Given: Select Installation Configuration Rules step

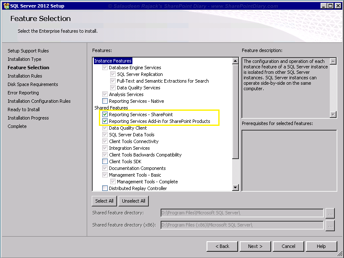Looking at the screenshot, I should pos(39,101).
